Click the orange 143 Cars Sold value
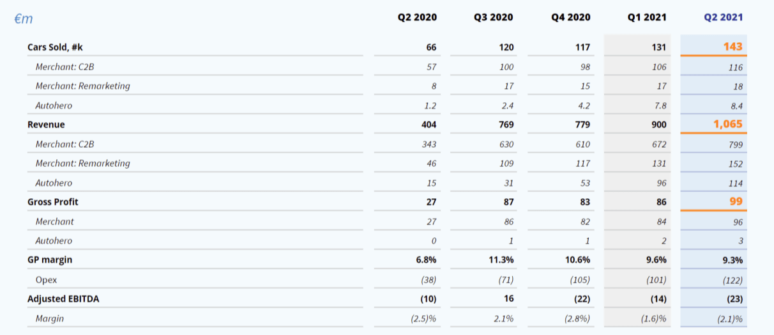 (x=732, y=47)
